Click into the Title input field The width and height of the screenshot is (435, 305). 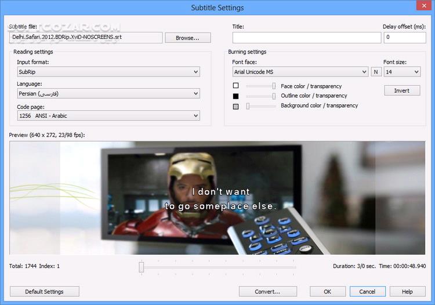tap(307, 38)
